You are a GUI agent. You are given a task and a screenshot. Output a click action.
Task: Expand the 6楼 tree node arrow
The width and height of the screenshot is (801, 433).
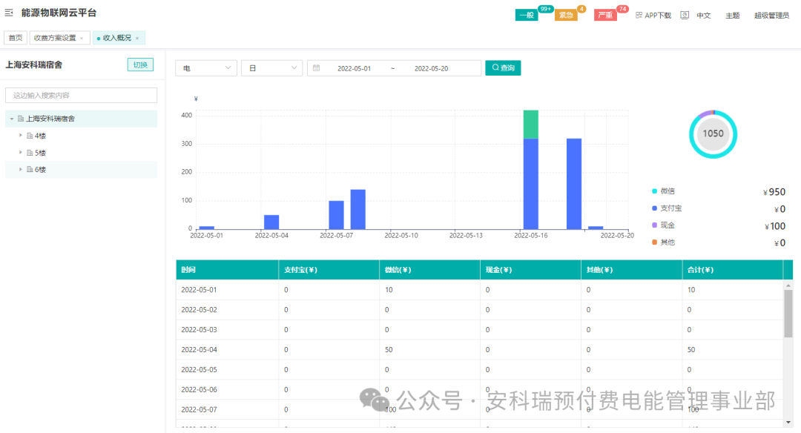(21, 169)
